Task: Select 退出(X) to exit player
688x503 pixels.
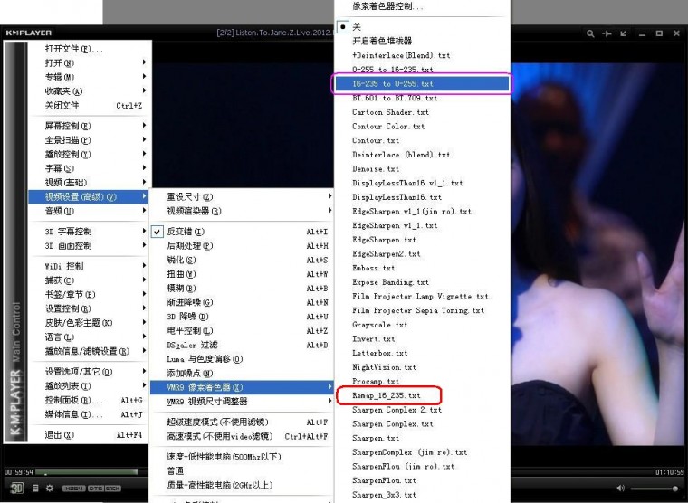Action: click(x=91, y=435)
